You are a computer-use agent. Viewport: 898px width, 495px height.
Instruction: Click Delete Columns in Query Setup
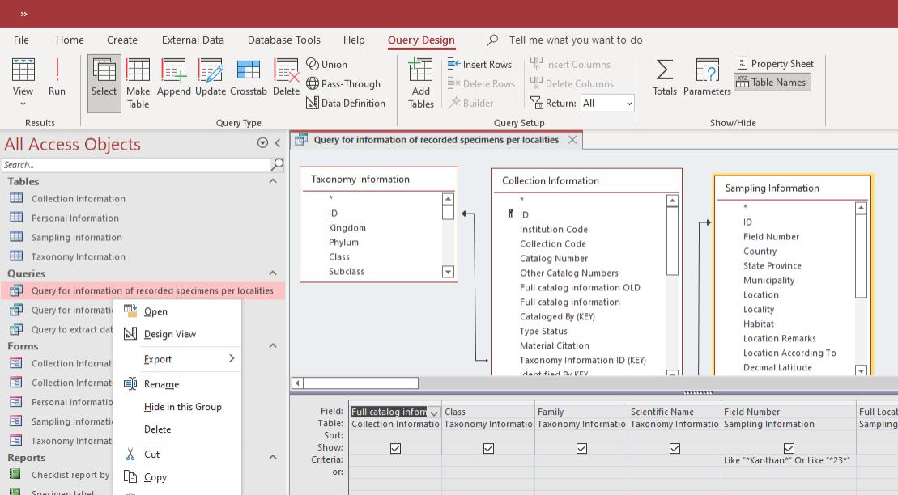point(572,83)
